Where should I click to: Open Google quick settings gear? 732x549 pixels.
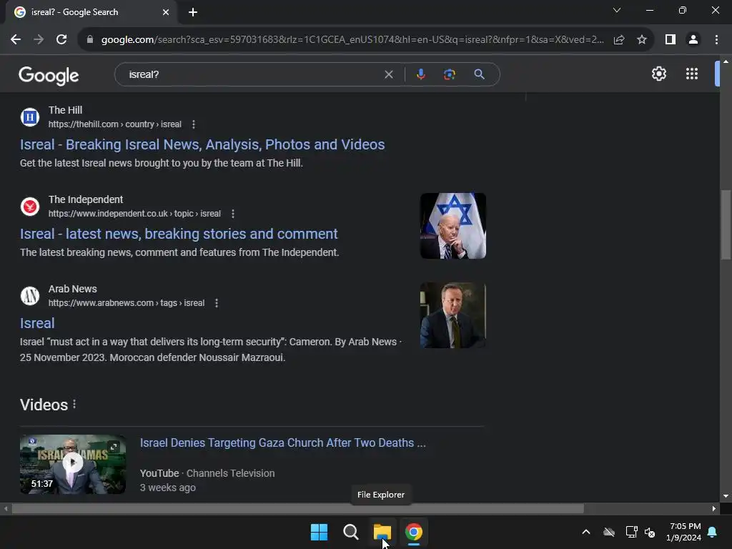coord(658,74)
